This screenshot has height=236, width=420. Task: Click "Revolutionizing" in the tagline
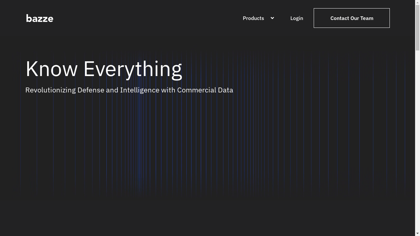[50, 90]
